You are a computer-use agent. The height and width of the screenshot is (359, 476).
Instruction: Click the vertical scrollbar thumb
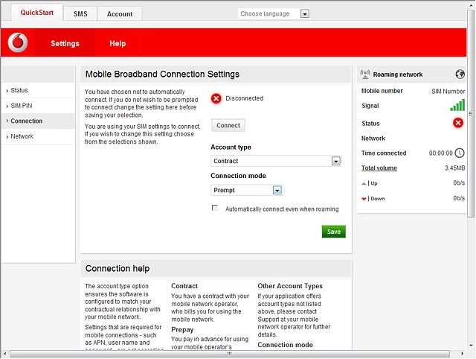click(471, 112)
